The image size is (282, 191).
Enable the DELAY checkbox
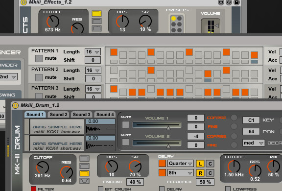162,189
